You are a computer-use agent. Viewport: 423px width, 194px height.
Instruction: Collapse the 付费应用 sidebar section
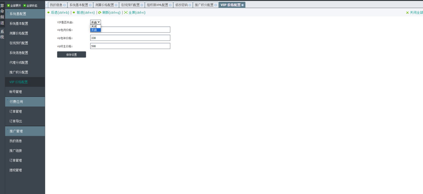pyautogui.click(x=25, y=102)
